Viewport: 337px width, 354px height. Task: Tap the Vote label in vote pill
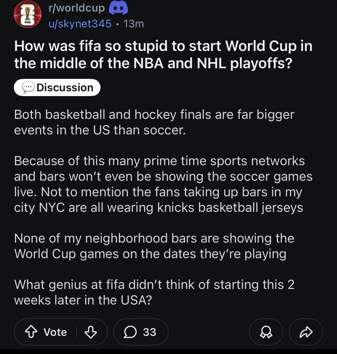click(55, 332)
